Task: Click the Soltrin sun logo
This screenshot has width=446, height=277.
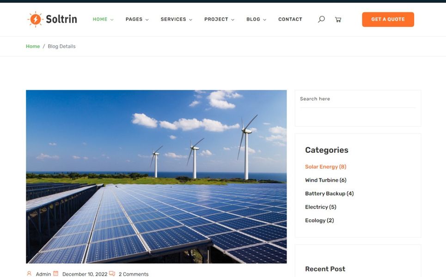Action: coord(35,19)
